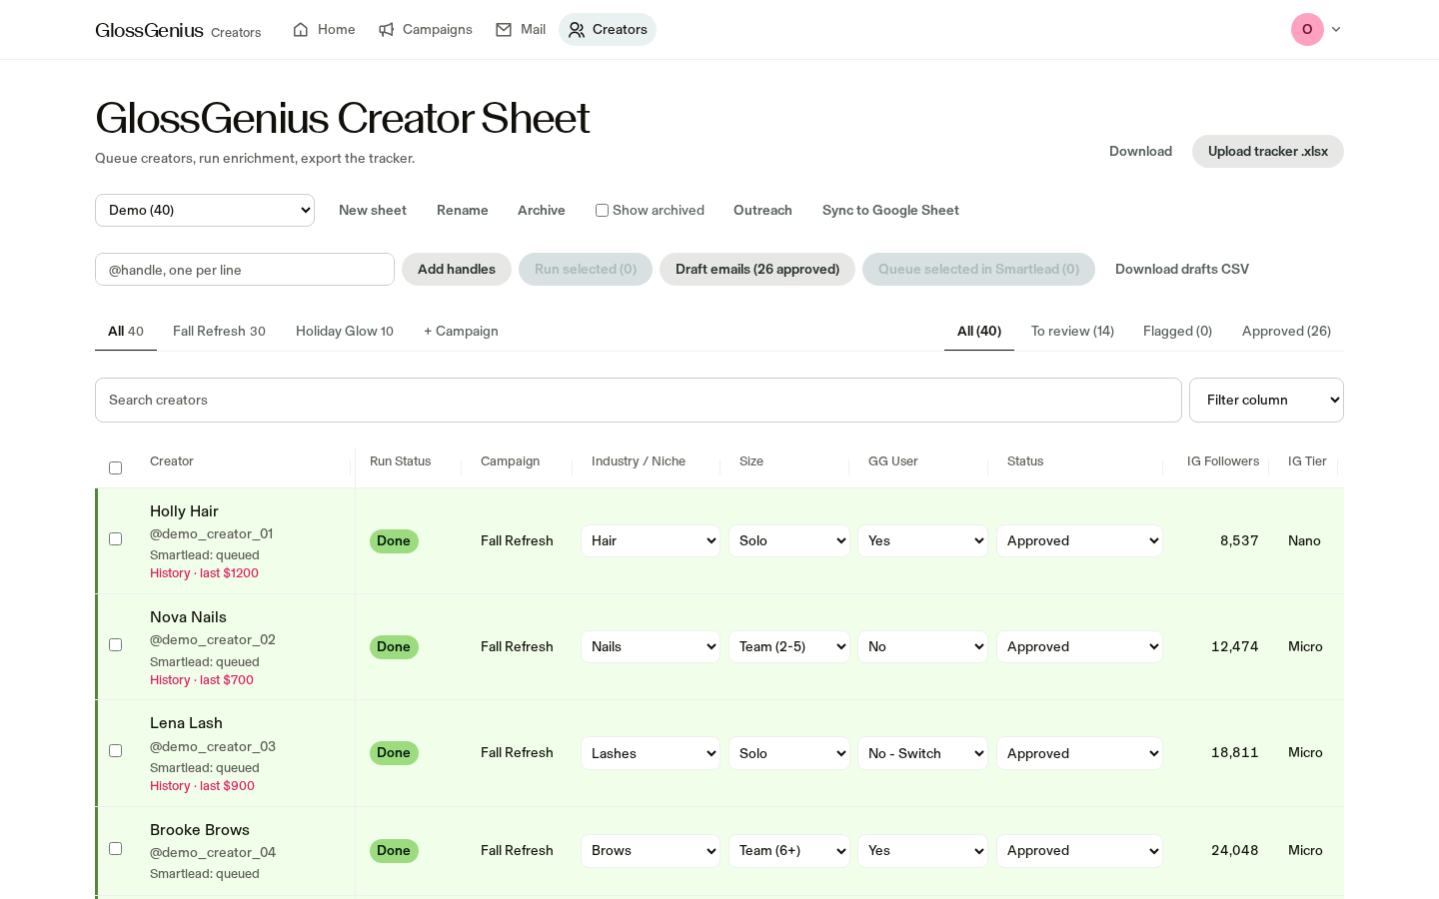Click the Creators people icon

pyautogui.click(x=577, y=30)
